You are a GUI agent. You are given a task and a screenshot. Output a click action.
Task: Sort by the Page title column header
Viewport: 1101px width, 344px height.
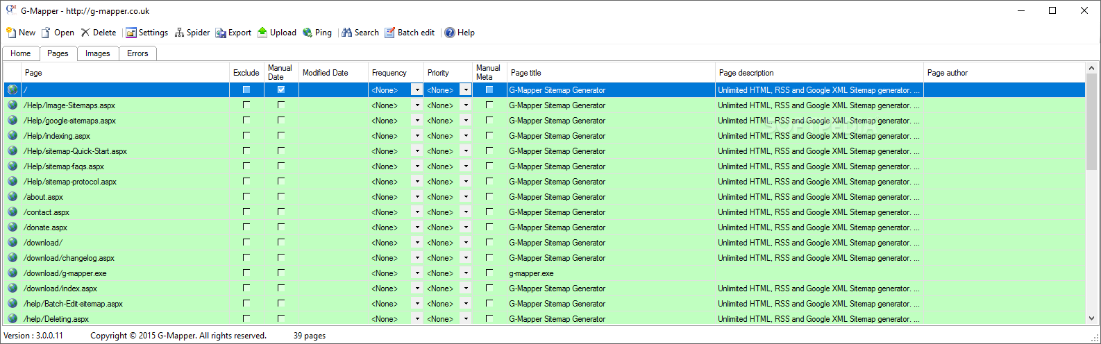(526, 73)
